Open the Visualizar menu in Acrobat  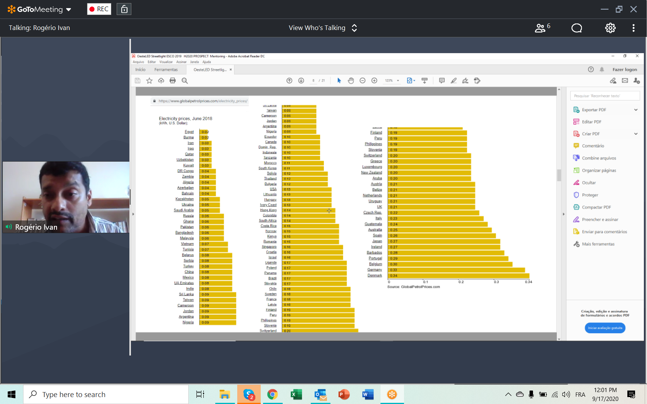point(166,62)
